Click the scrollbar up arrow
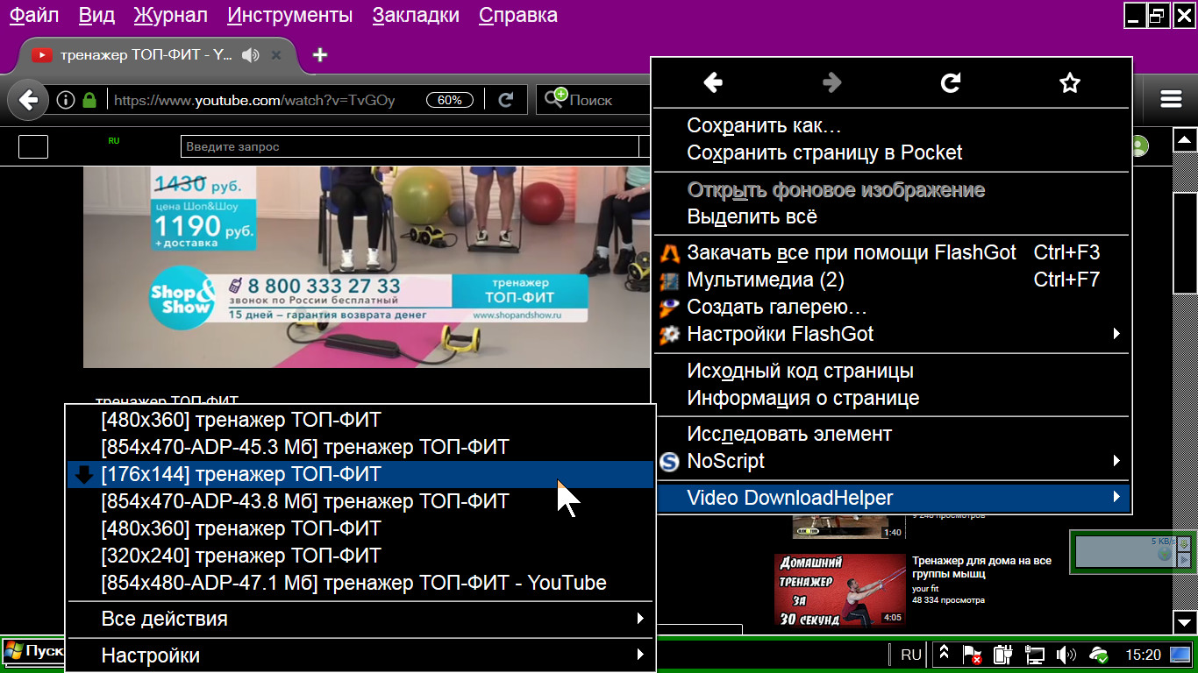1198x673 pixels. tap(1184, 140)
